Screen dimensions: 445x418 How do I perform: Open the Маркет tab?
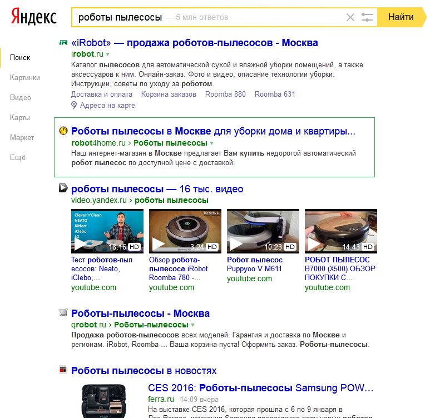(22, 137)
